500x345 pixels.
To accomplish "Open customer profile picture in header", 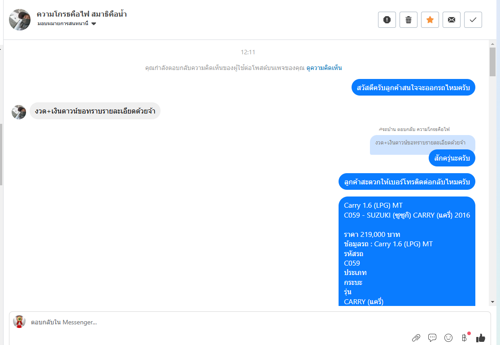I will pos(20,20).
